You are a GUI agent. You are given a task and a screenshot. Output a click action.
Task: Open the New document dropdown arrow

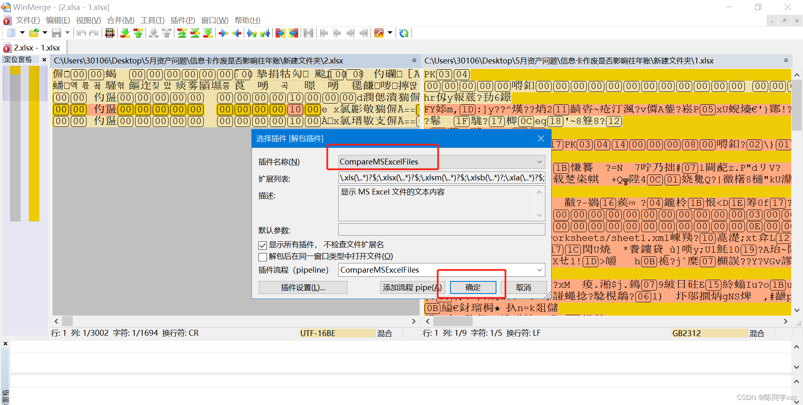22,33
